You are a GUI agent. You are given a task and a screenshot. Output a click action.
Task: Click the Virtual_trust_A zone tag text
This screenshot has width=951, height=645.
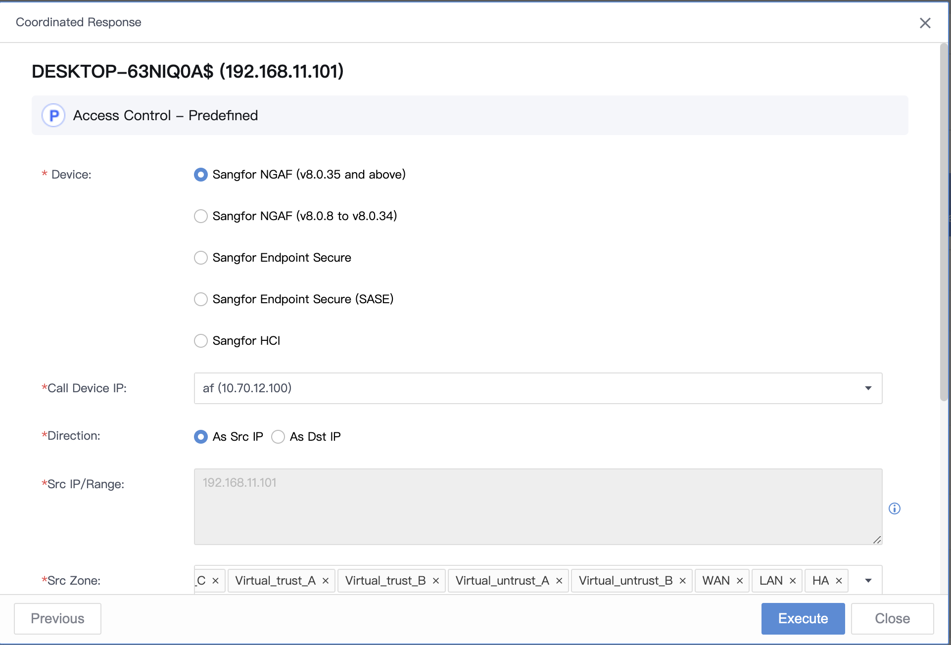pos(275,581)
